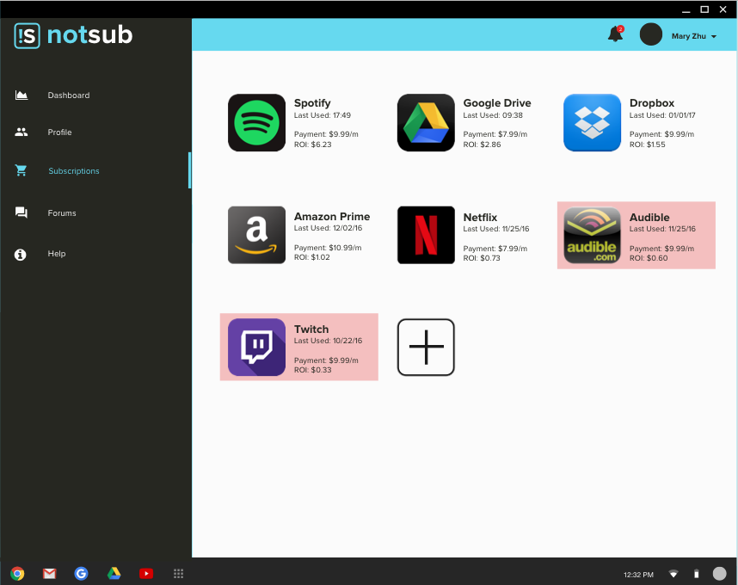Screen dimensions: 738x585
Task: Go to Profile in the sidebar
Action: 59,132
